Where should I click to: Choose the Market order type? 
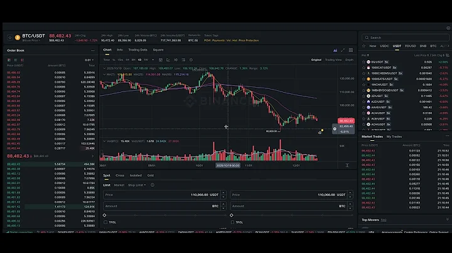click(x=119, y=185)
